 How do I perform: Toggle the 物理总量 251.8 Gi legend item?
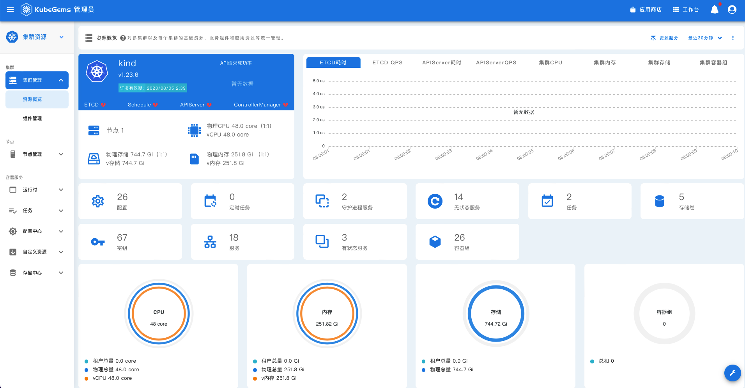(279, 370)
